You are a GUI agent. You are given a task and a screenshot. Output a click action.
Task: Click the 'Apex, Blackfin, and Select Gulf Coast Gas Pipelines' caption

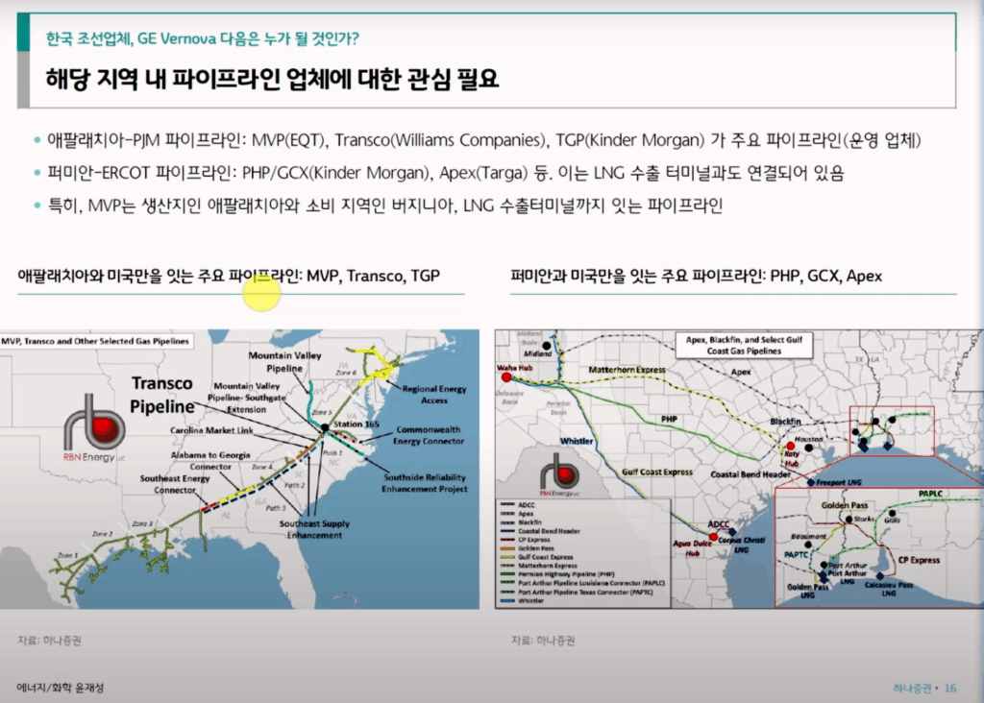click(744, 345)
